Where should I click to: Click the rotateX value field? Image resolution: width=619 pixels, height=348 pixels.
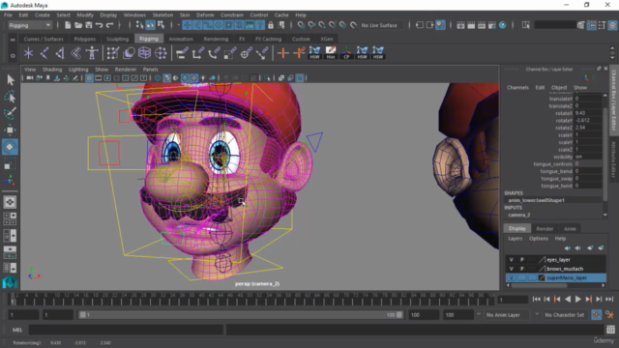(x=588, y=113)
